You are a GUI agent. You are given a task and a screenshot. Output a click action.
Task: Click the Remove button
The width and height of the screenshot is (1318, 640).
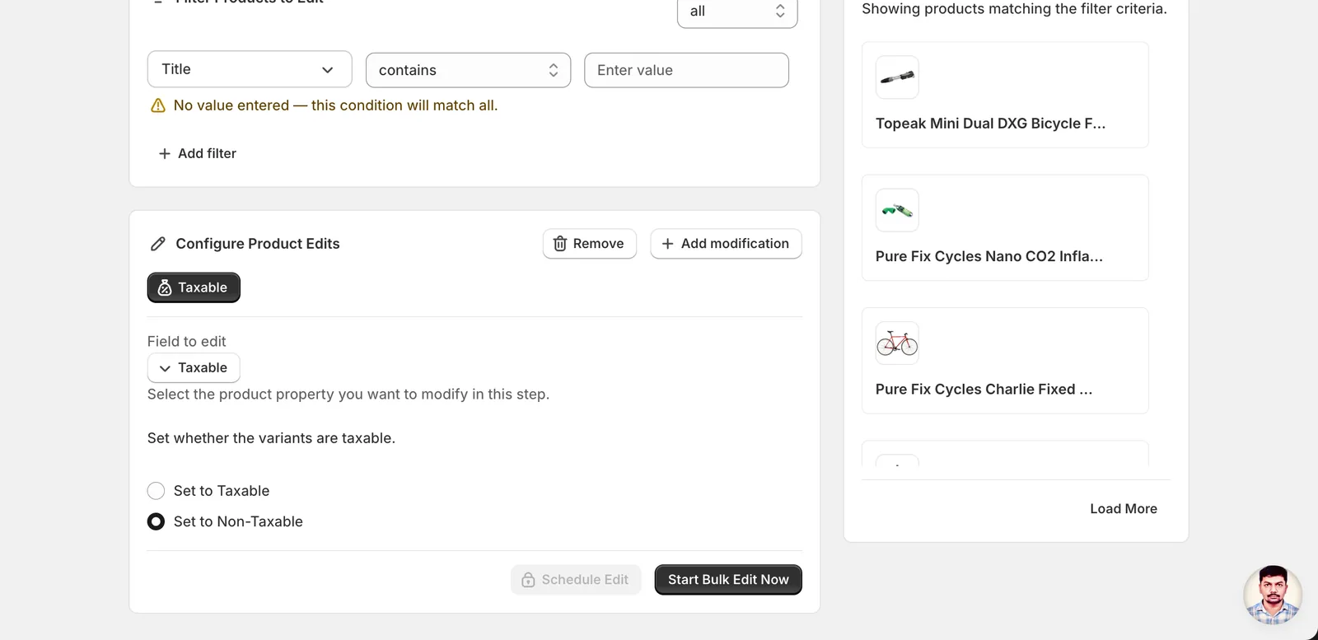click(x=590, y=244)
